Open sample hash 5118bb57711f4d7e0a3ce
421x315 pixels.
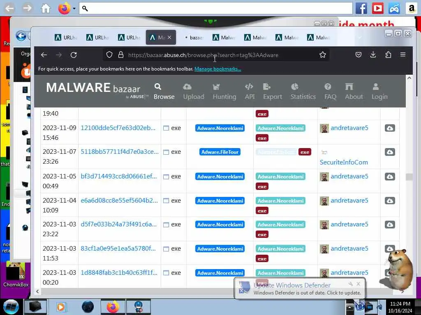[120, 152]
